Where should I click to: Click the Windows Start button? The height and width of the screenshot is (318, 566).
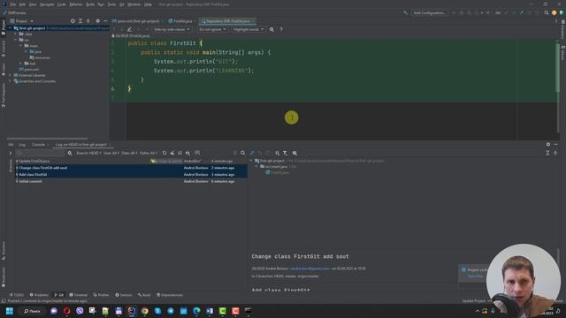point(10,311)
